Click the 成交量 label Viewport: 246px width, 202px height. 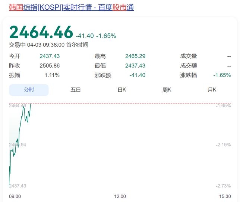coord(189,56)
